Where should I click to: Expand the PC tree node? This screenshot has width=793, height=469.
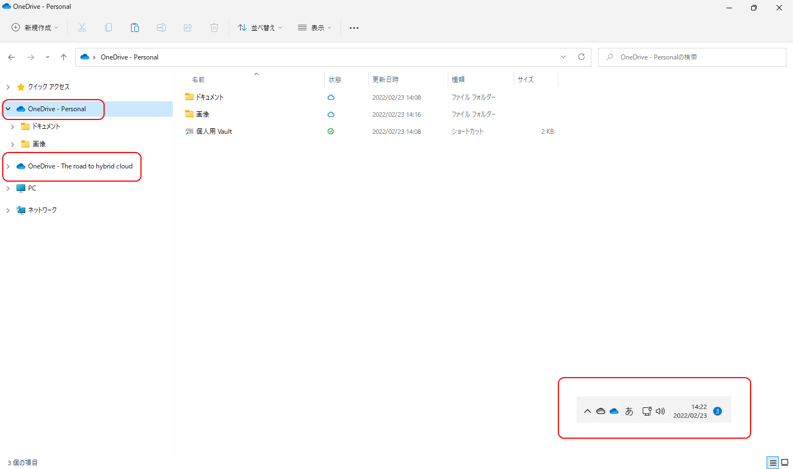tap(8, 188)
